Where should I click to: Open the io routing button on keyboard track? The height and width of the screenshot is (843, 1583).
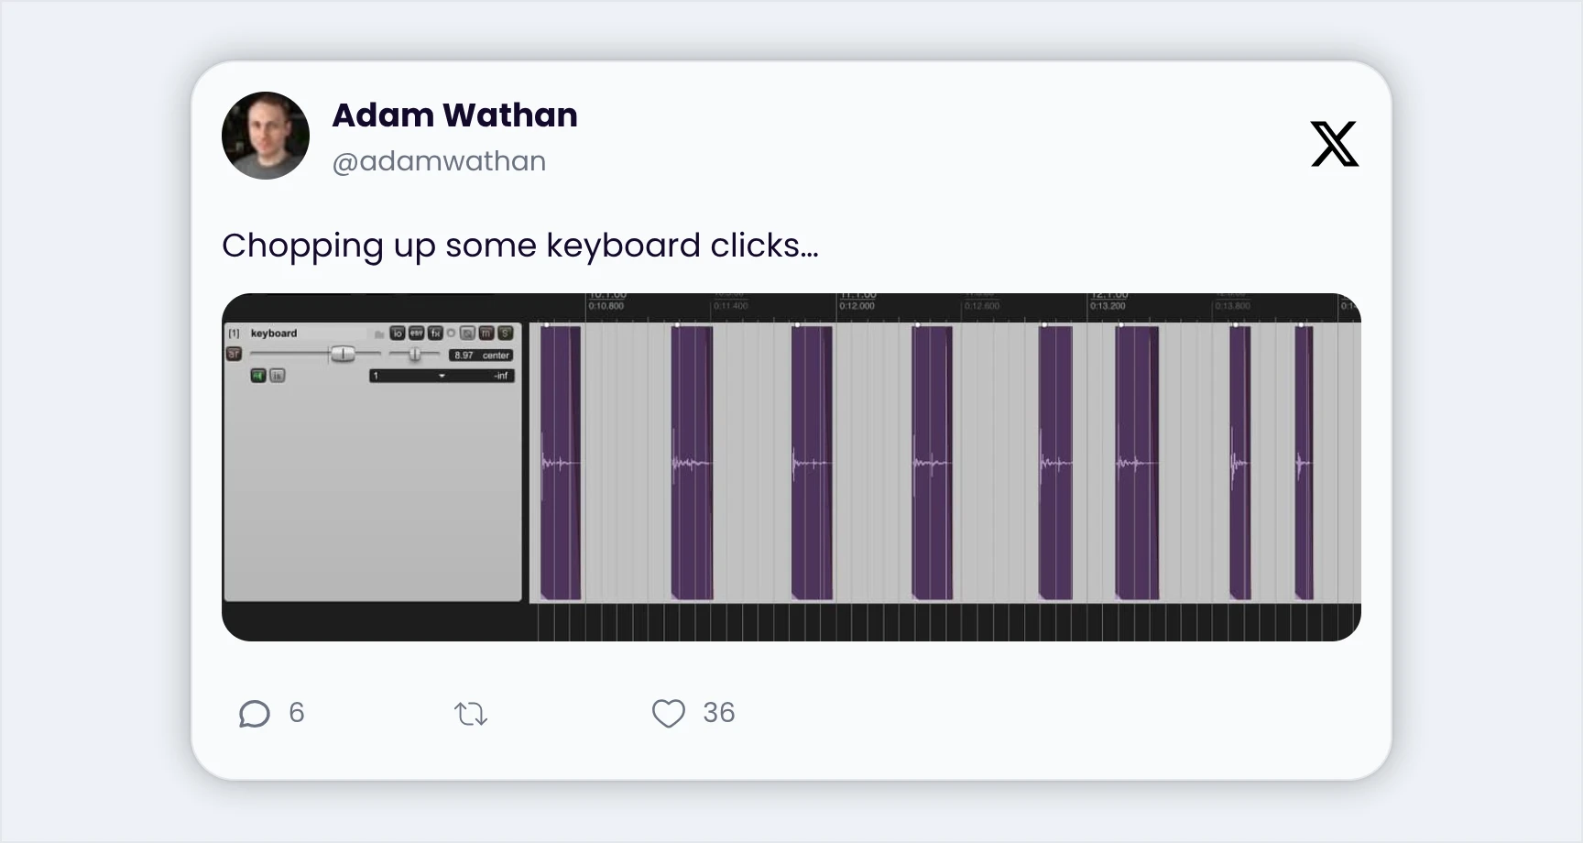pyautogui.click(x=397, y=334)
